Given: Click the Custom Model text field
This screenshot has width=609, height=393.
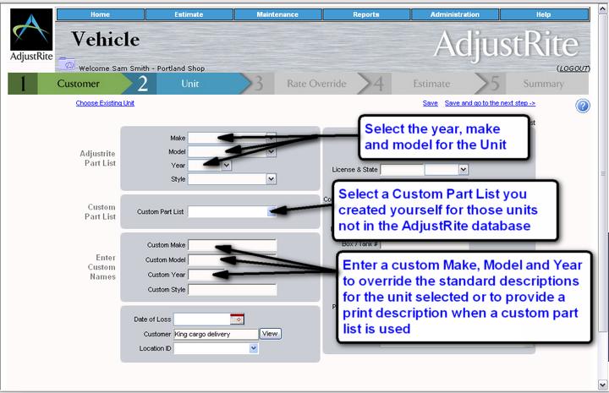Looking at the screenshot, I should (x=233, y=260).
